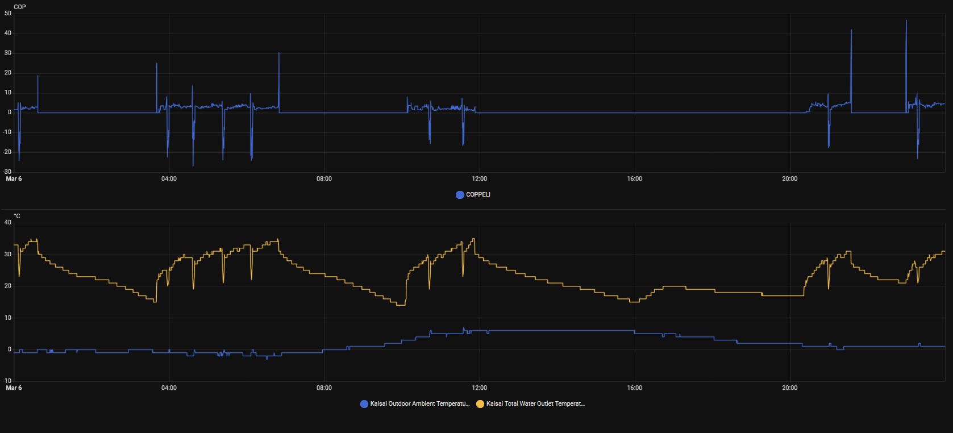Click the °C axis title of bottom chart
The width and height of the screenshot is (953, 433).
coord(17,216)
